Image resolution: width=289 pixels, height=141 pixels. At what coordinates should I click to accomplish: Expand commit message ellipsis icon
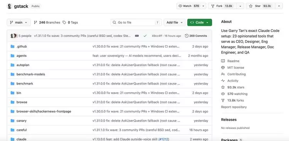137,36
